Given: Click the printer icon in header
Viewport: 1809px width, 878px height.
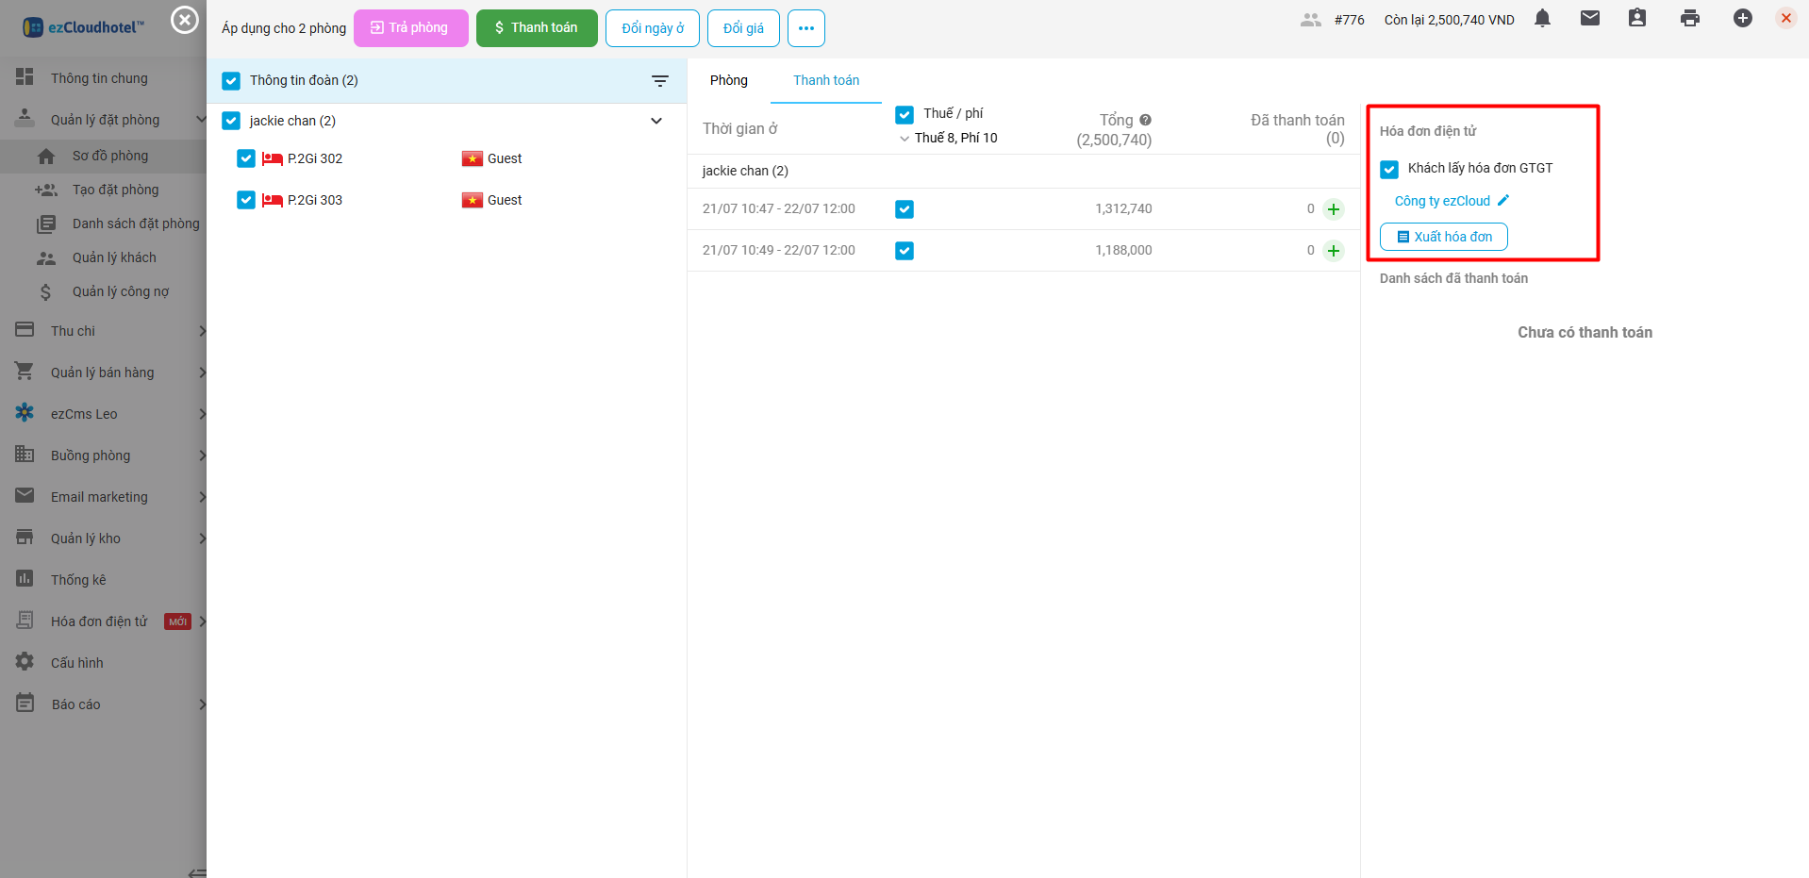Looking at the screenshot, I should pyautogui.click(x=1689, y=19).
